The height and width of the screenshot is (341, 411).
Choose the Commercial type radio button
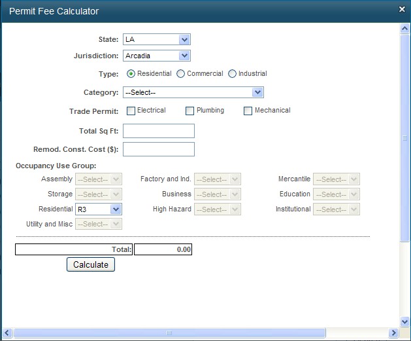[181, 74]
